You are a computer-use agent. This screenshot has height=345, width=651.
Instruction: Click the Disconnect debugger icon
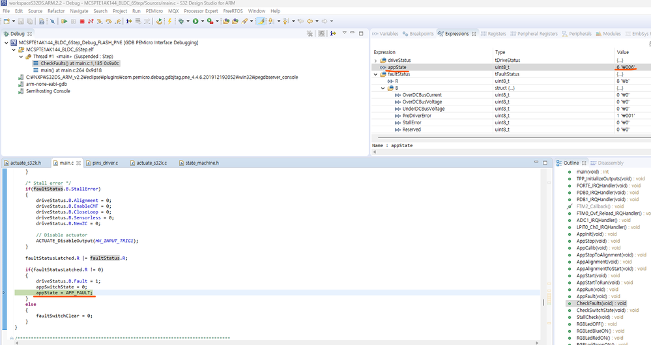coord(91,21)
